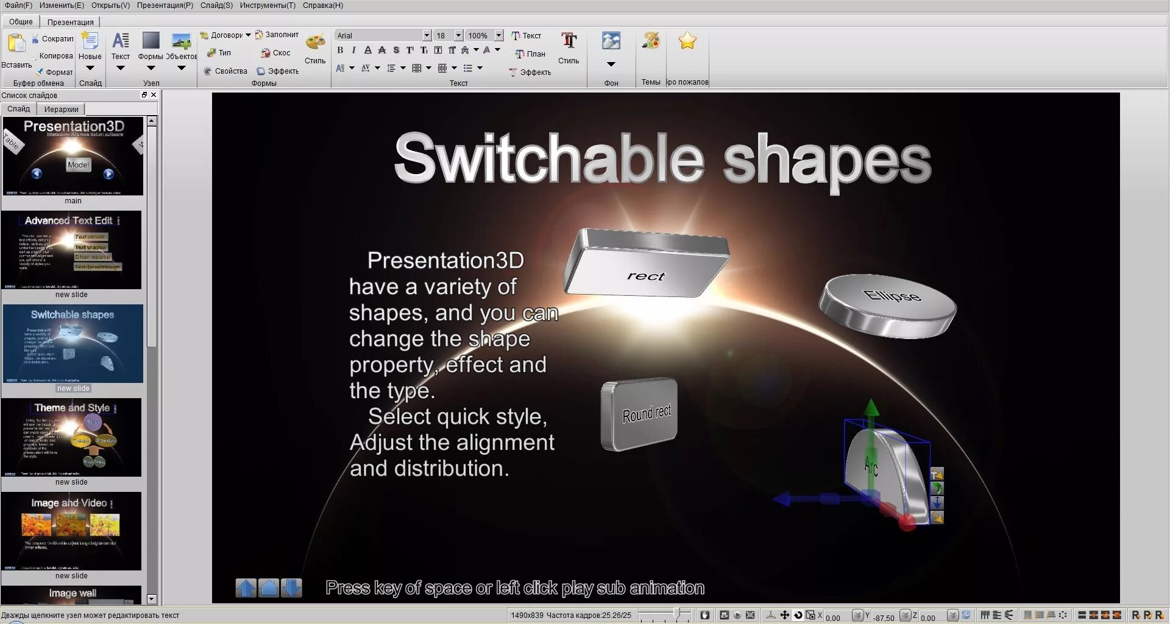The width and height of the screenshot is (1170, 624).
Task: Open the Файл(F) menu
Action: (x=18, y=5)
